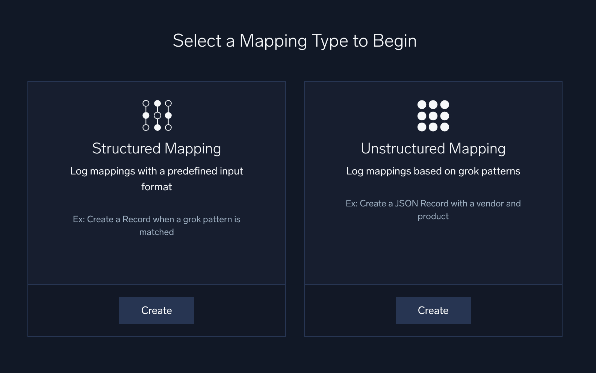Select the nine-dot grid graphic above Unstructured Mapping
The image size is (596, 373).
[433, 115]
